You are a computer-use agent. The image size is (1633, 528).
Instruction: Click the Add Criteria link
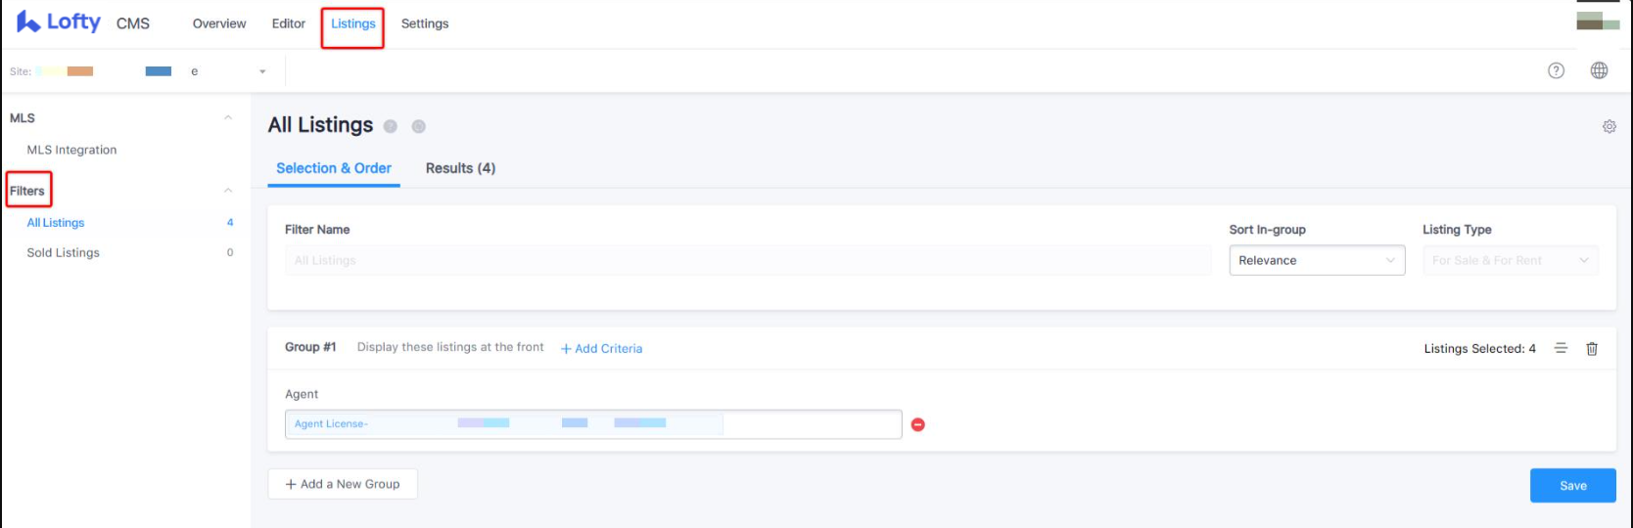point(601,348)
